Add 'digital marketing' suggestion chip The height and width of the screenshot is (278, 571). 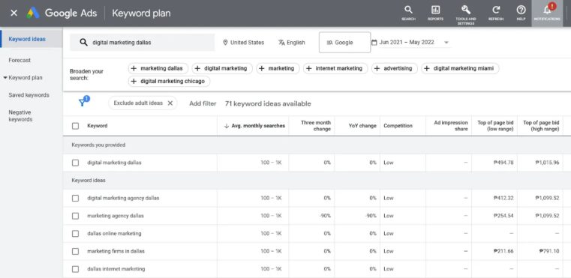222,68
